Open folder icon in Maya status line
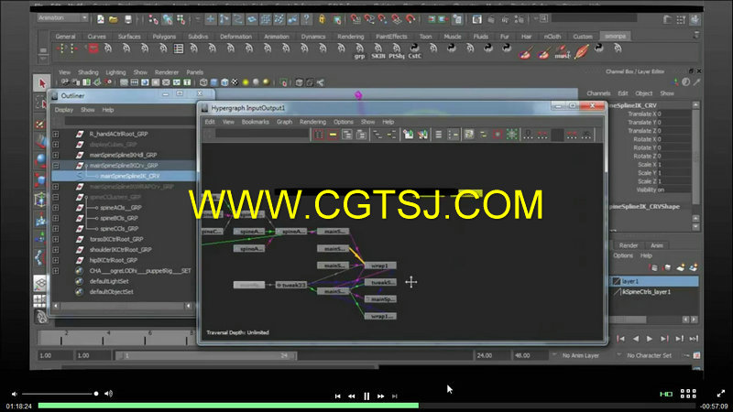Screen dimensions: 733x412 [113, 19]
